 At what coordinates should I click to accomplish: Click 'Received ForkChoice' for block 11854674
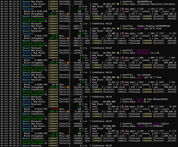pyautogui.click(x=34, y=68)
